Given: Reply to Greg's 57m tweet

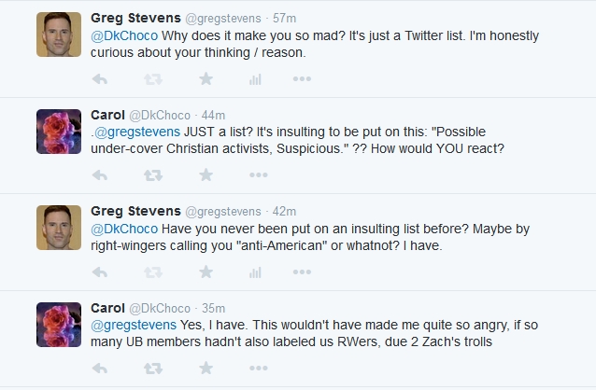Looking at the screenshot, I should [101, 79].
